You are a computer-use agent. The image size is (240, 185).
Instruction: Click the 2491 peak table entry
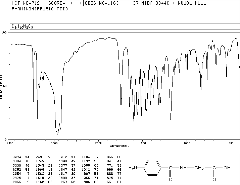(x=44, y=157)
